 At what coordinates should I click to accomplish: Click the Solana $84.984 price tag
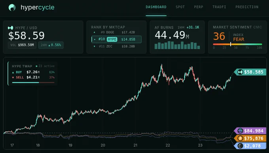tap(250, 131)
